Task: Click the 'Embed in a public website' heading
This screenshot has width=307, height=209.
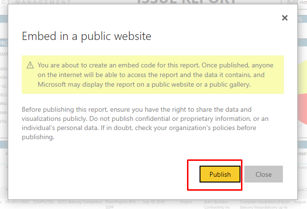Action: tap(87, 36)
